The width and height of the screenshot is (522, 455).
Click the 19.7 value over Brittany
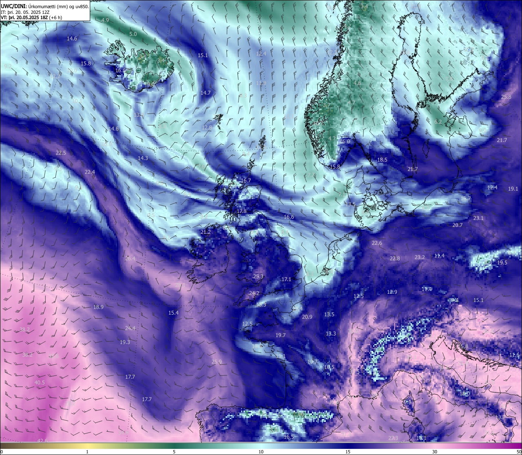pyautogui.click(x=280, y=335)
